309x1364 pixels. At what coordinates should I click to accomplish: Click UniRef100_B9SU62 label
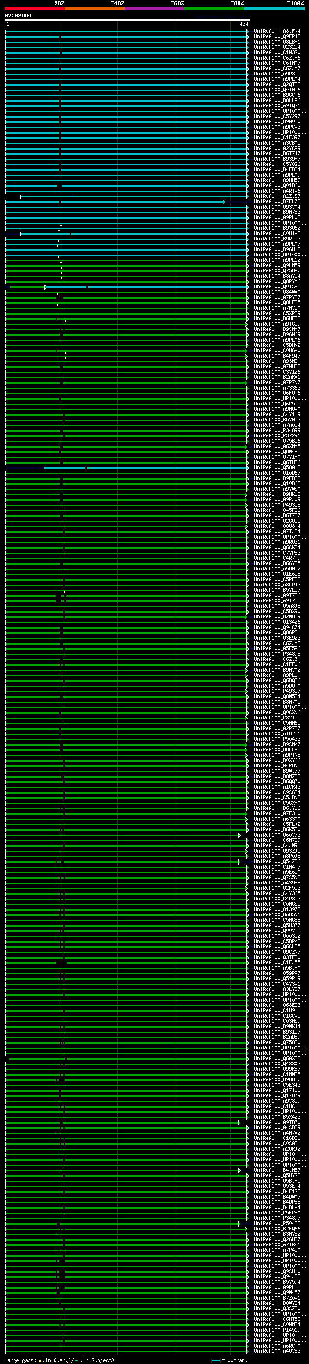277,228
